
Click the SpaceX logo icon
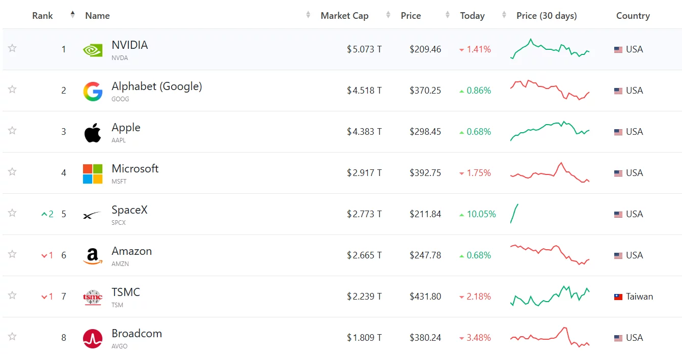point(92,215)
